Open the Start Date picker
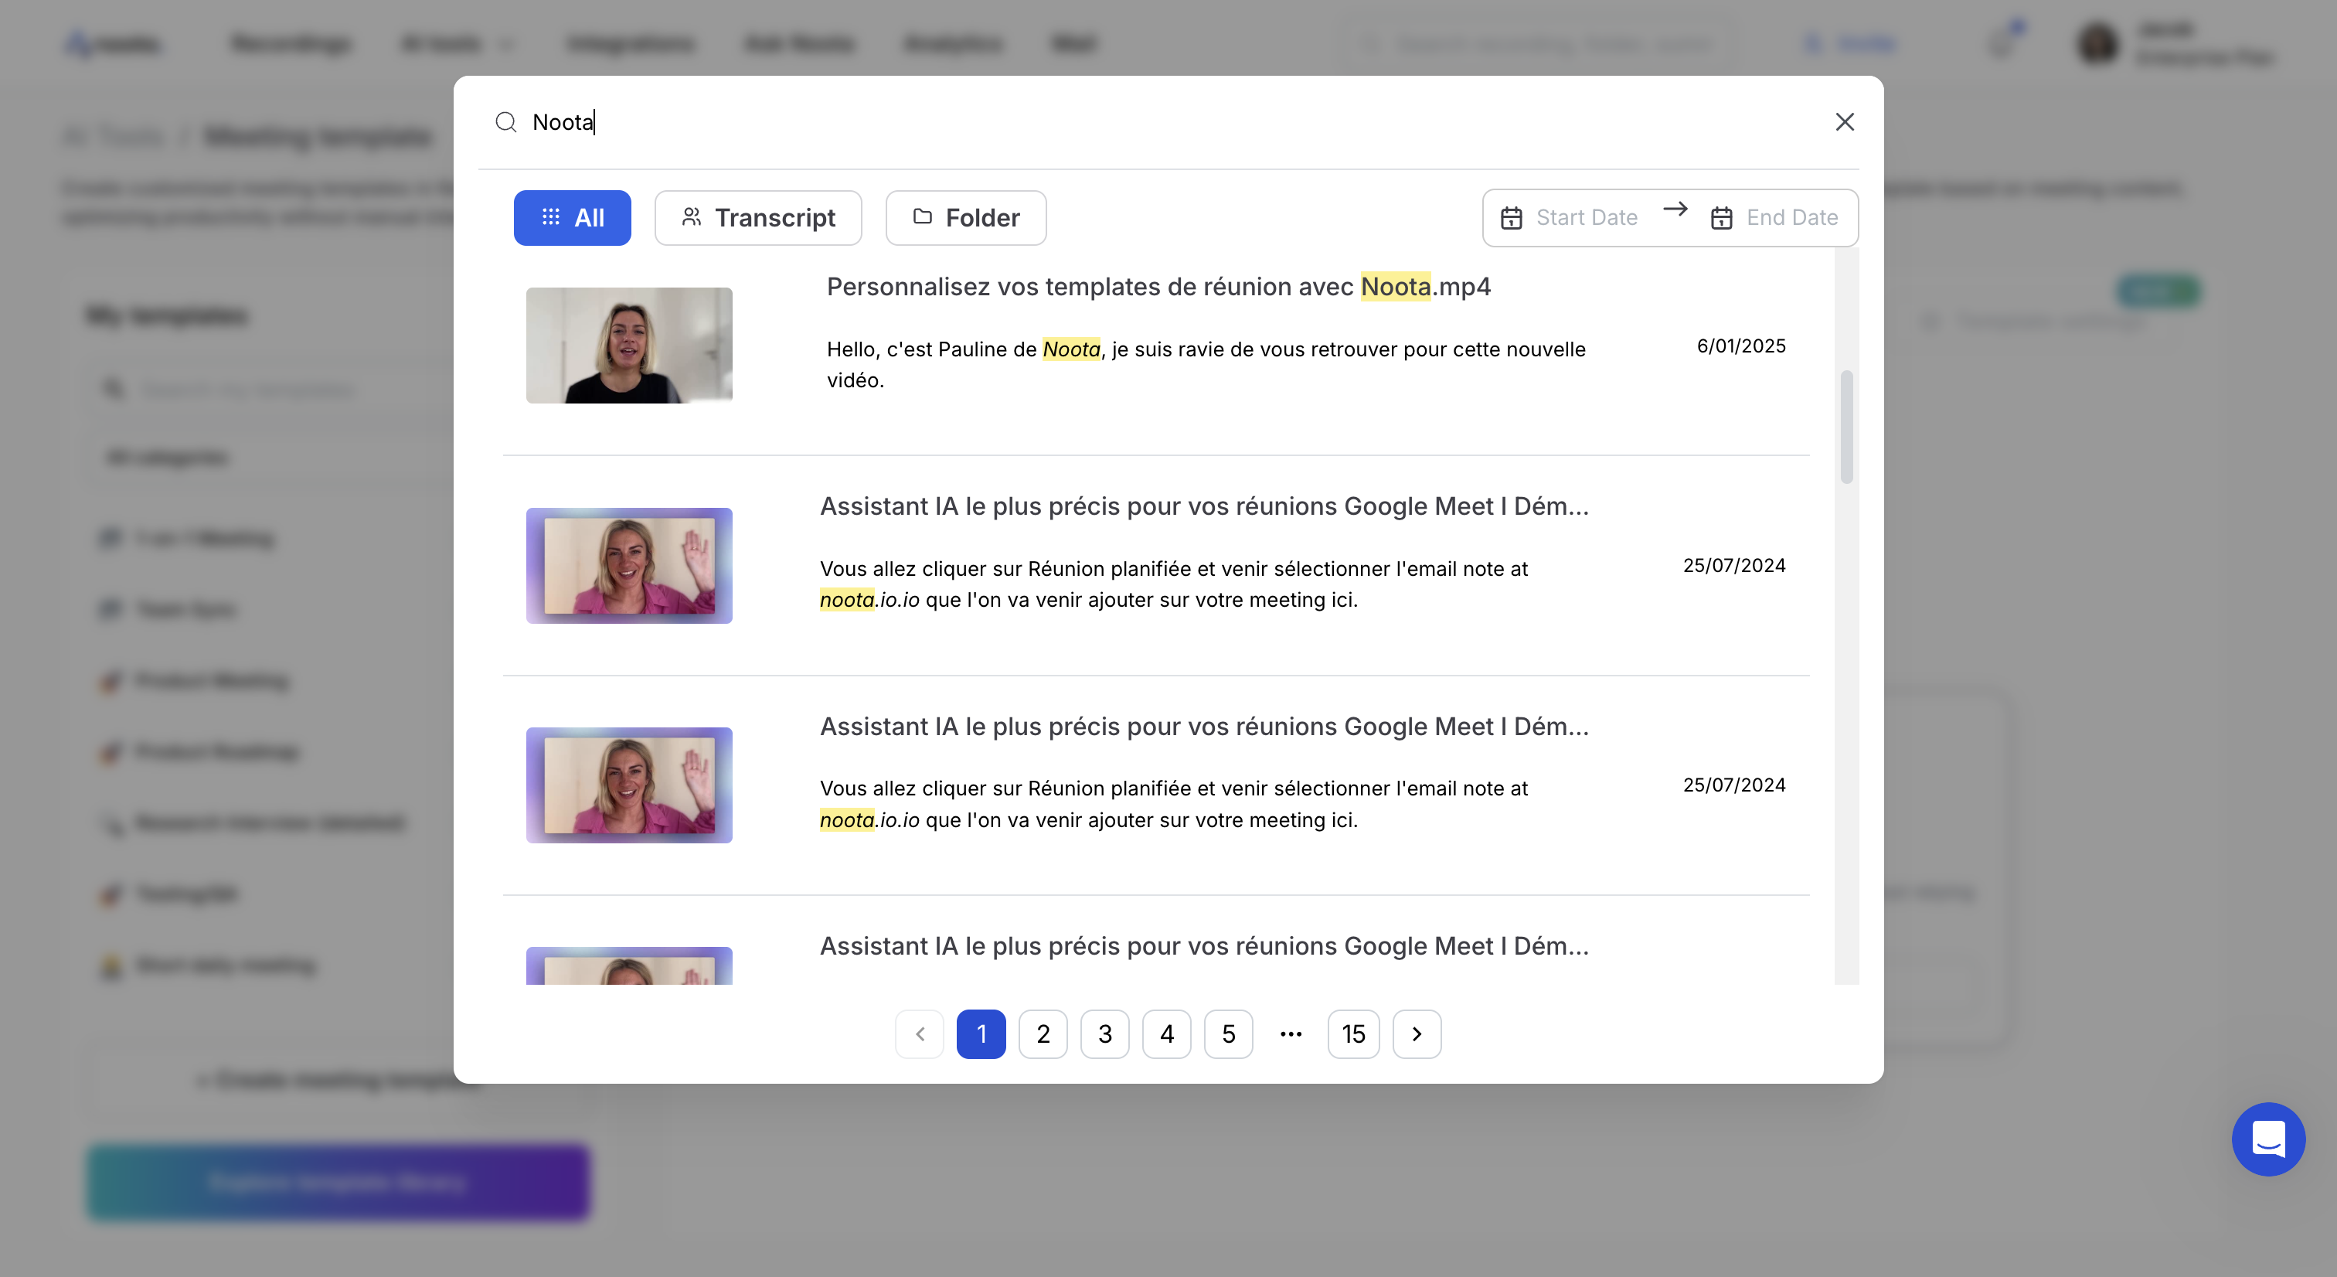Viewport: 2337px width, 1277px height. tap(1586, 218)
